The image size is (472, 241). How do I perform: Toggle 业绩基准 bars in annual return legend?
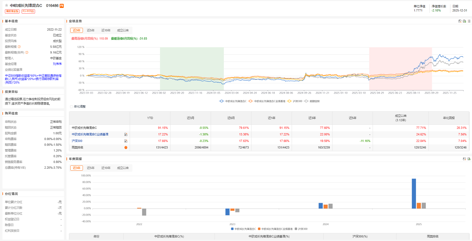point(275,229)
